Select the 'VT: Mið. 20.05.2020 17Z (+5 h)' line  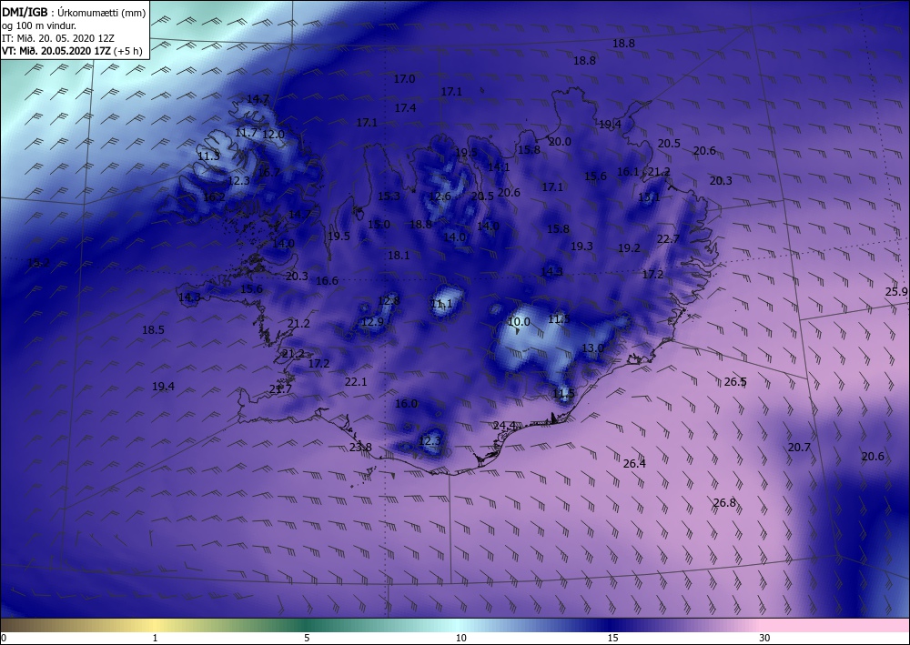[x=72, y=50]
